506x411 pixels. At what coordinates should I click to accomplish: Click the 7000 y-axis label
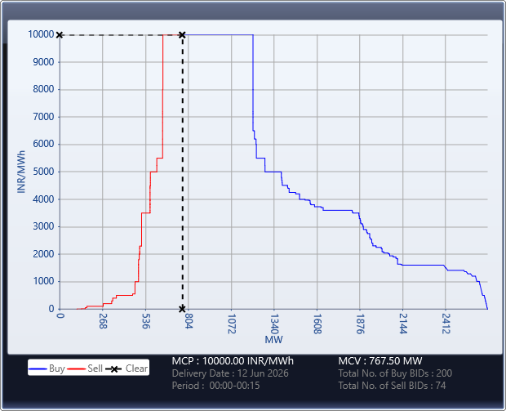point(43,117)
